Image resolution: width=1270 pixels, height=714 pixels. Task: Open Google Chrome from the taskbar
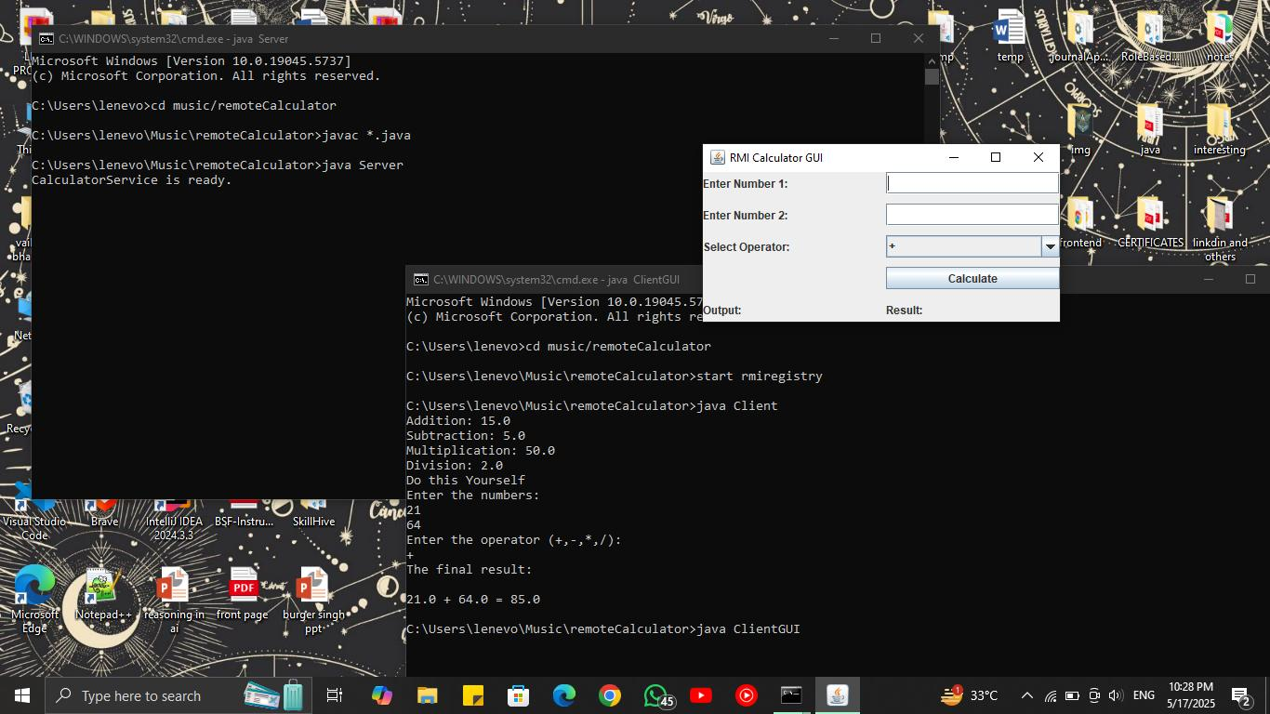click(610, 695)
